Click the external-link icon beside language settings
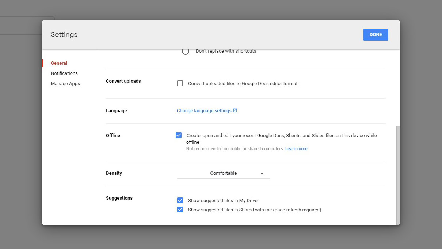Screen dimensions: 442x249 point(235,110)
